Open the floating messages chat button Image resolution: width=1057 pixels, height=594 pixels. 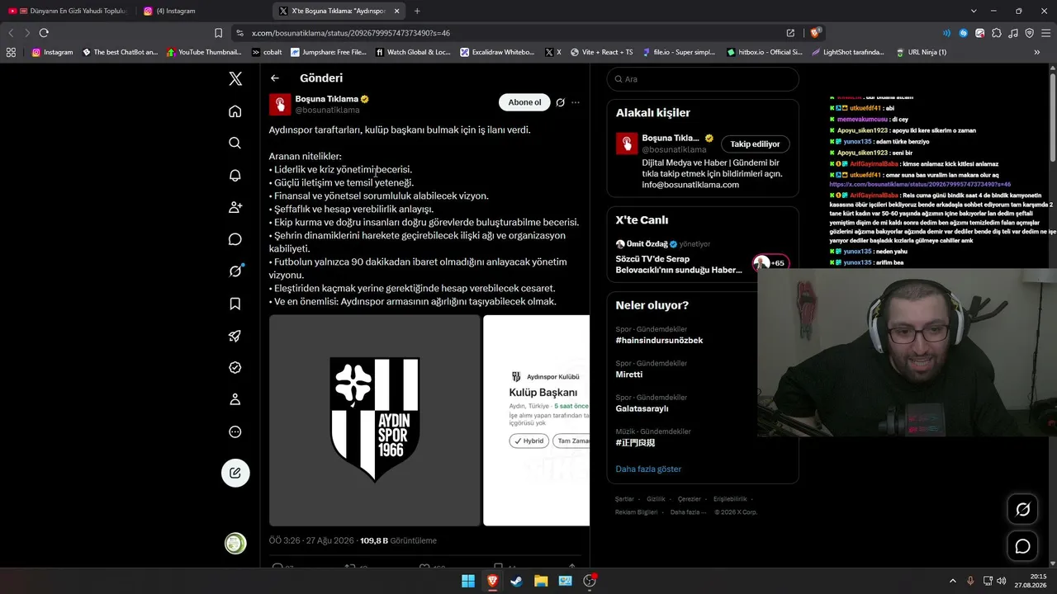(x=1022, y=546)
